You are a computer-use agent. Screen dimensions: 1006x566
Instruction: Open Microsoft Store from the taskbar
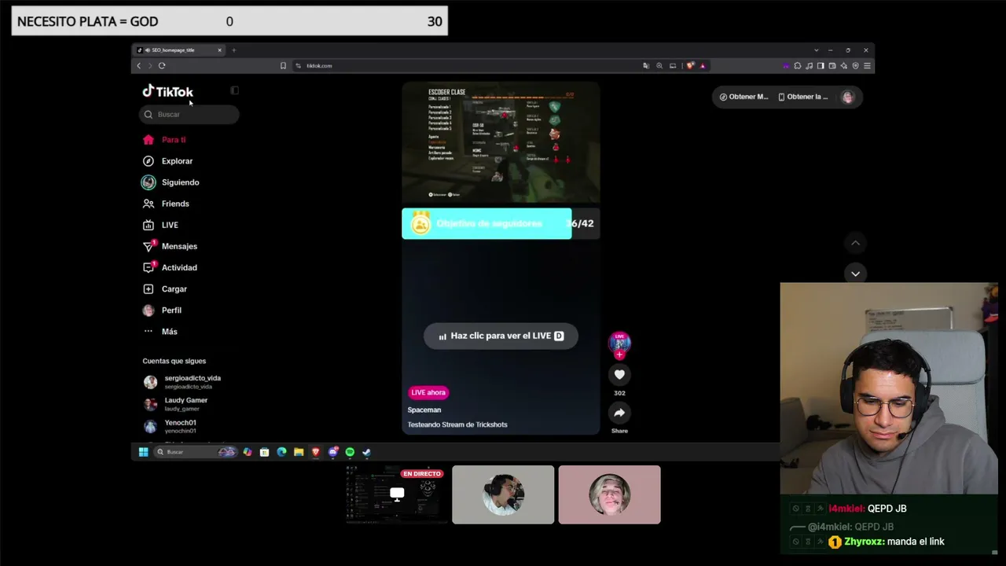tap(264, 452)
